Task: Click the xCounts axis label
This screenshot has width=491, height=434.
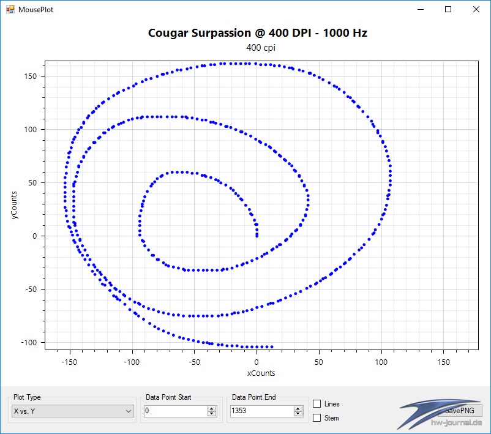Action: coord(261,373)
